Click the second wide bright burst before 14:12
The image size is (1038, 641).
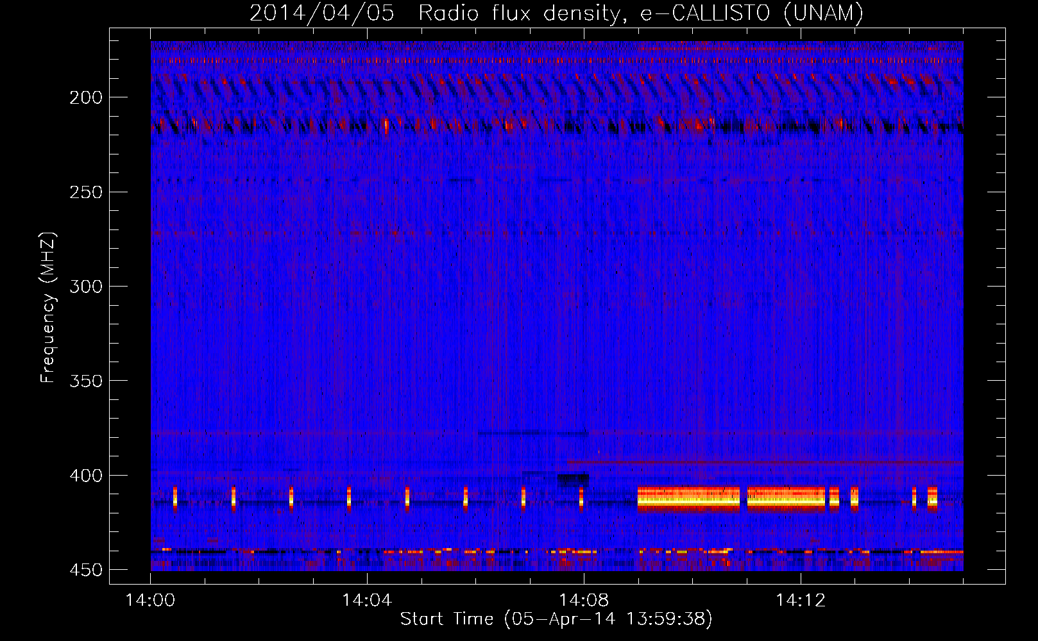(x=787, y=499)
